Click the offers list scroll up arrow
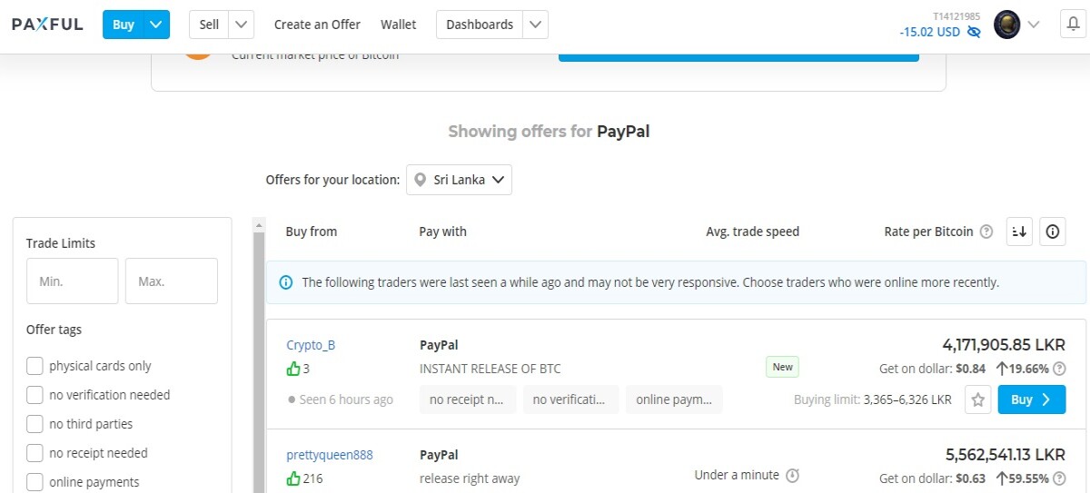 [258, 225]
